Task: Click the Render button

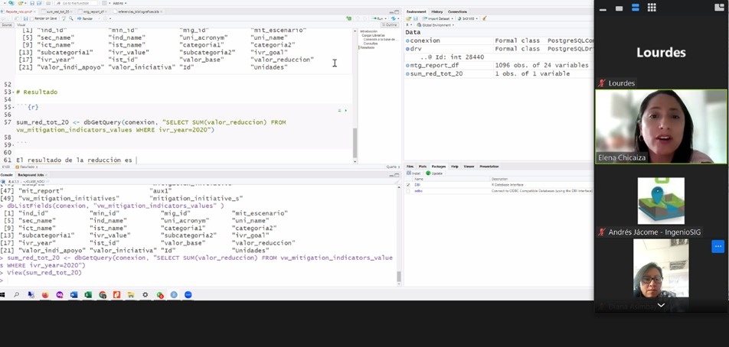Action: tap(84, 18)
